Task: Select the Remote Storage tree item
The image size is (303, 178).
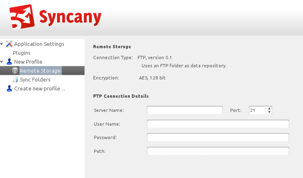Action: tap(40, 71)
